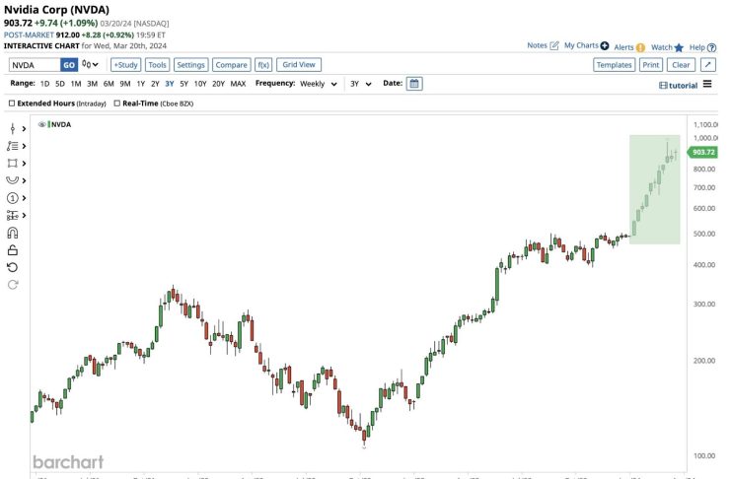Open the chart type dropdown next to GO
The width and height of the screenshot is (731, 479).
[91, 65]
